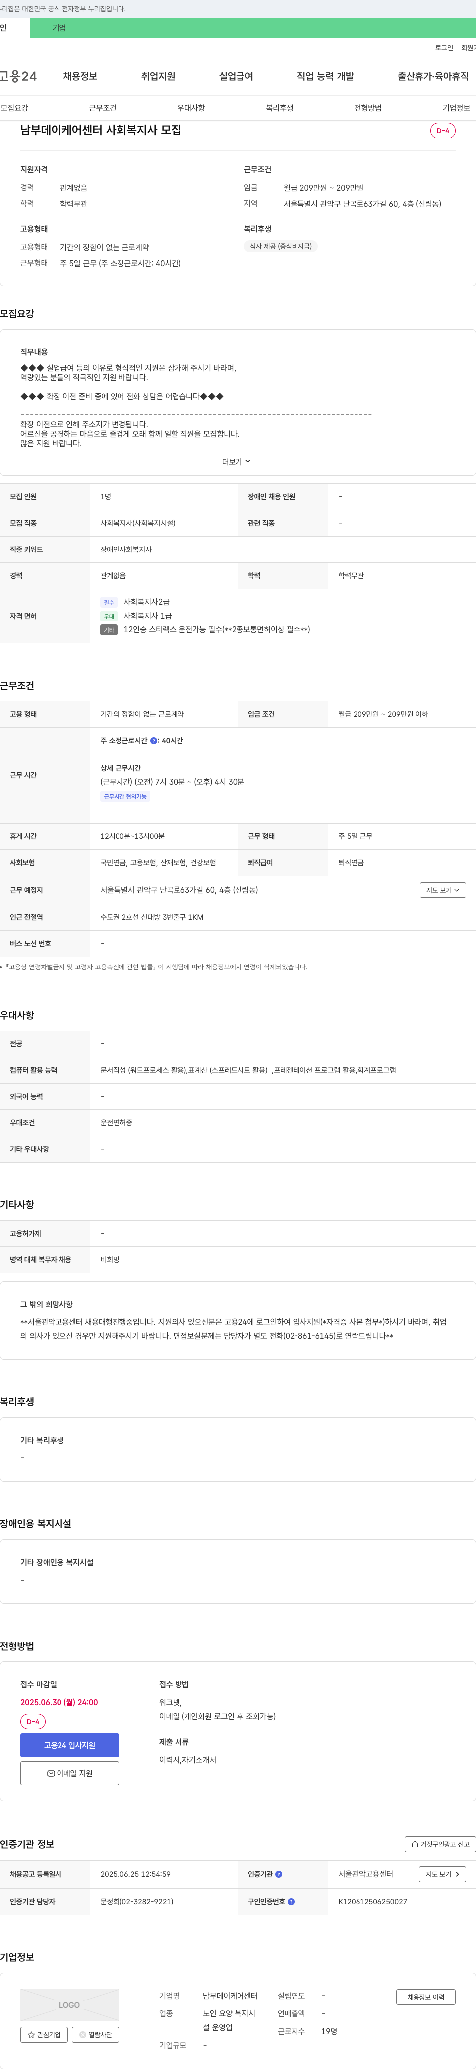
Task: Open 지도 보기 for 서울관악고용센터
Action: tap(442, 1874)
